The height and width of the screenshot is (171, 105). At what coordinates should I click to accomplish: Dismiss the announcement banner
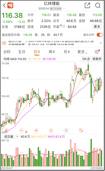click(x=101, y=43)
